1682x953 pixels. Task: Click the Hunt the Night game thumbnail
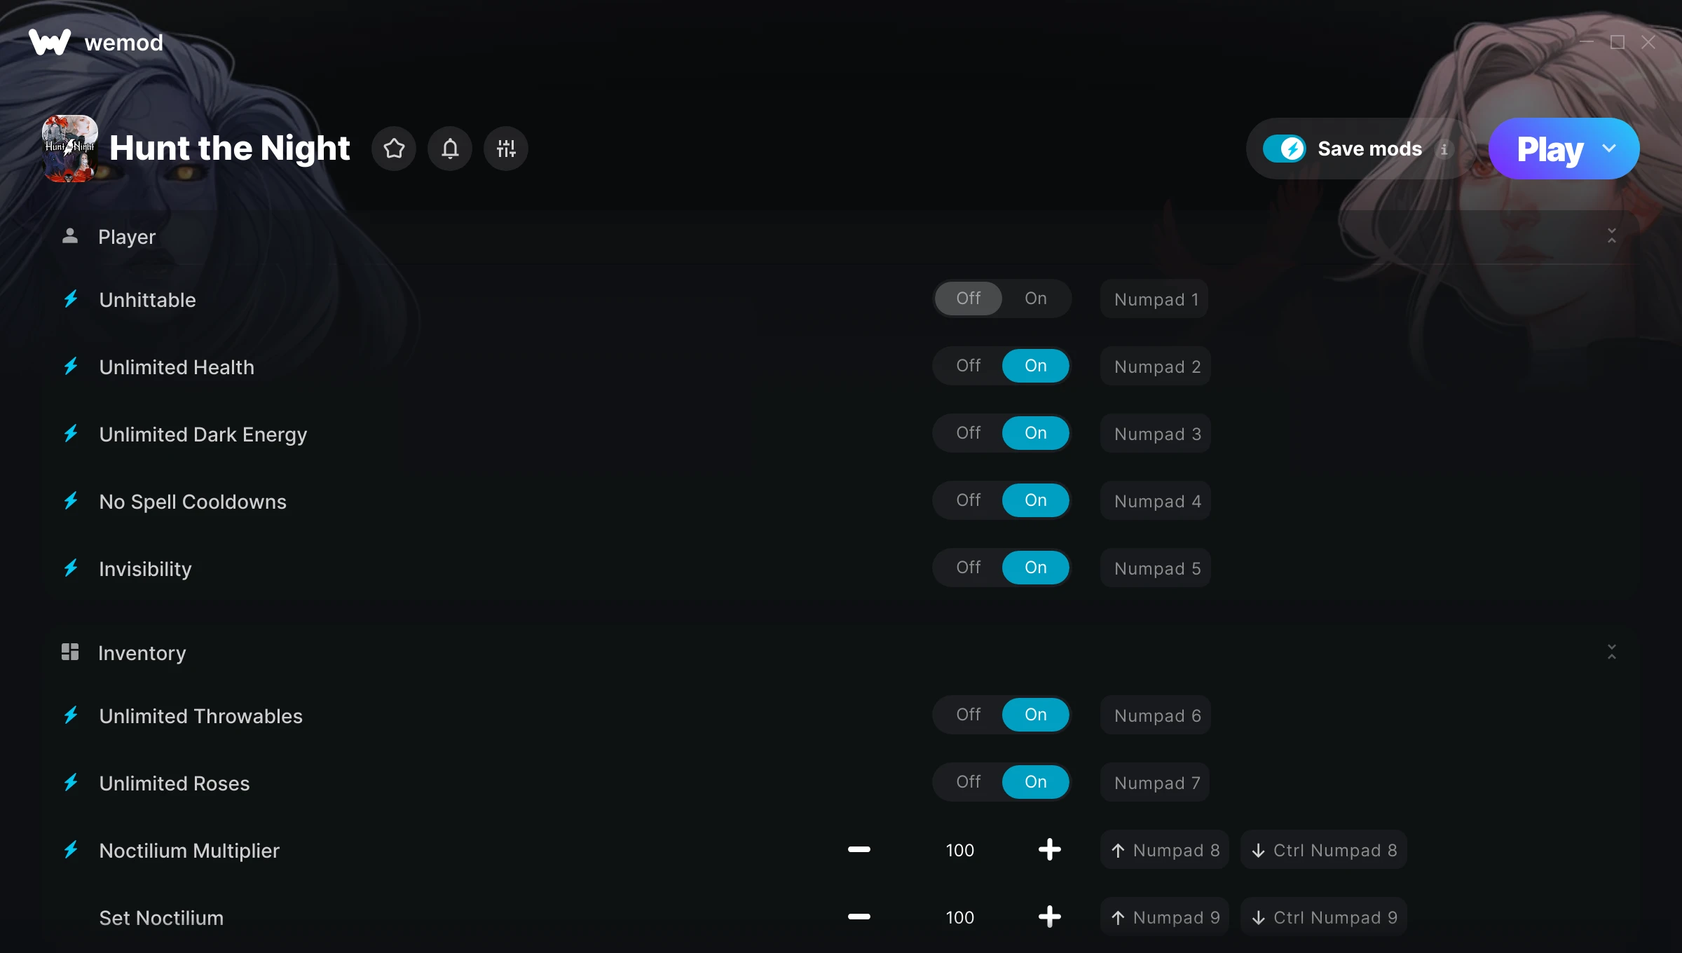click(69, 149)
